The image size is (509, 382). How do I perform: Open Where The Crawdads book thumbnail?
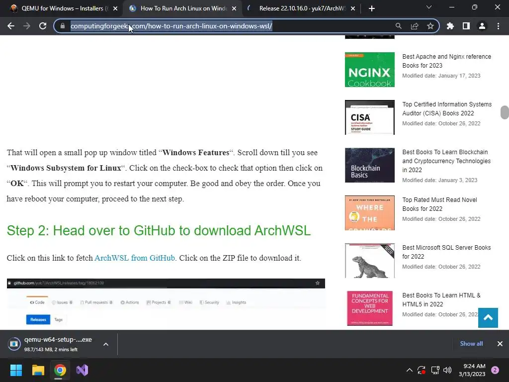click(370, 213)
